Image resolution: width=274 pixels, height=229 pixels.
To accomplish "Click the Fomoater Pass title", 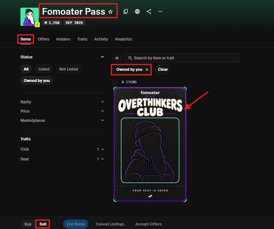I will [74, 12].
